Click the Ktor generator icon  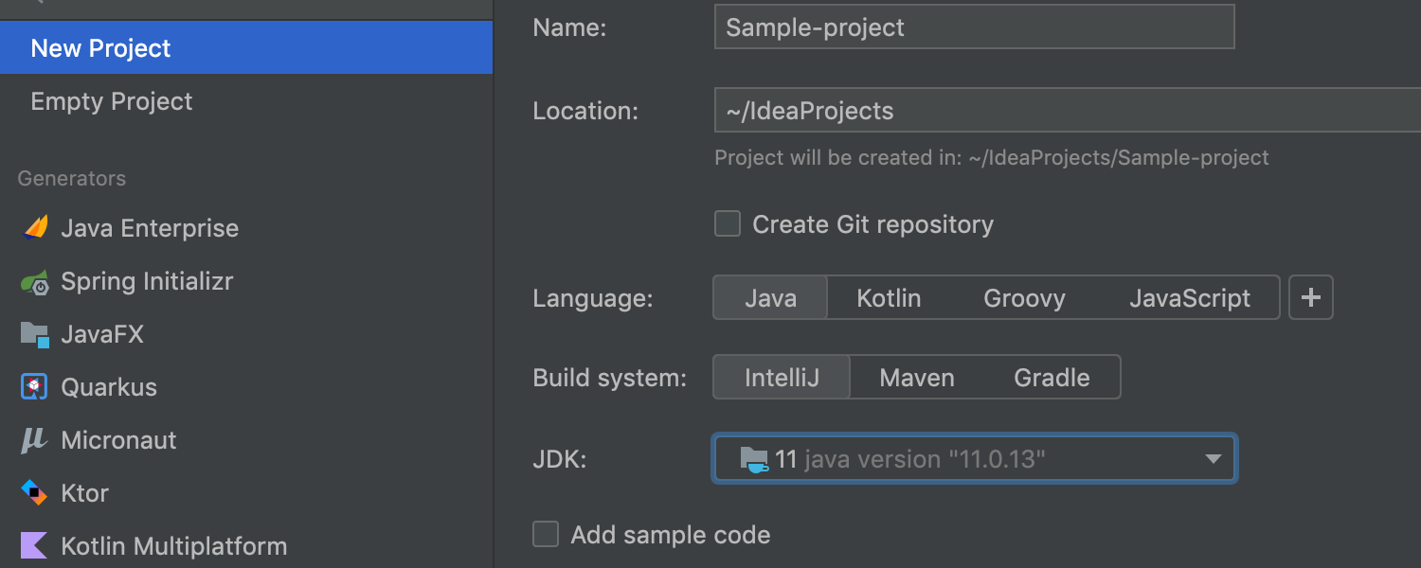point(35,493)
